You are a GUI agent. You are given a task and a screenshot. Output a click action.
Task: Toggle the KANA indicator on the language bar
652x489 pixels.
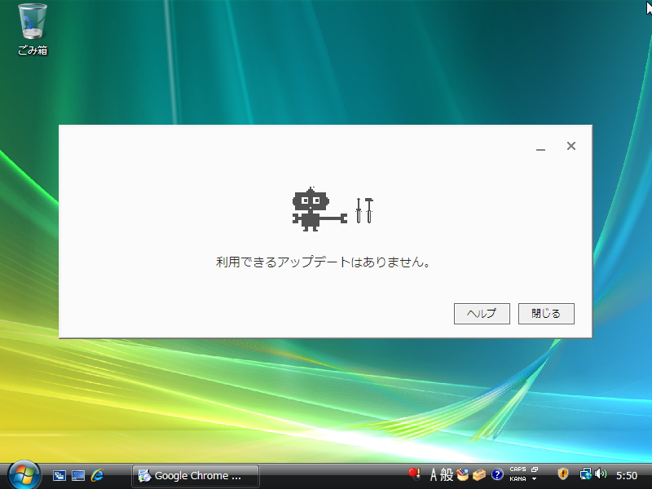tap(518, 480)
